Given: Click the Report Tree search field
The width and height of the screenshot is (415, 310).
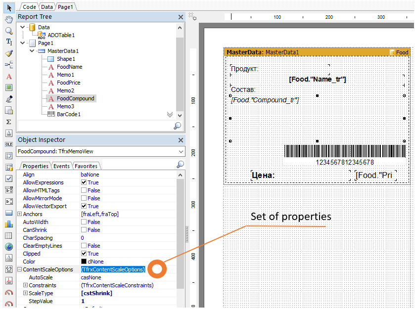Looking at the screenshot, I should tap(94, 126).
